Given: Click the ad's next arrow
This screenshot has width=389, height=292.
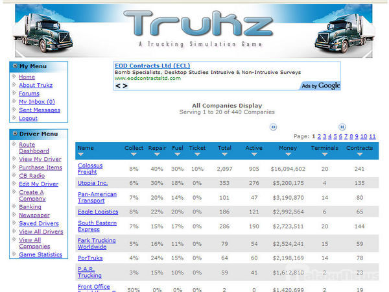Looking at the screenshot, I should tap(124, 86).
